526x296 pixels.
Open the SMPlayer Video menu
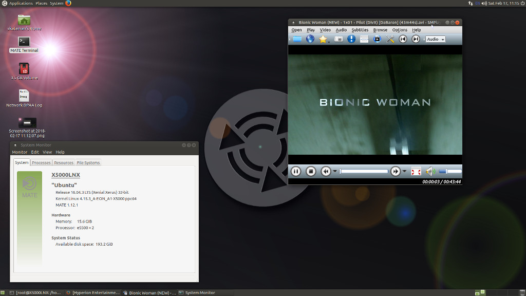click(325, 30)
